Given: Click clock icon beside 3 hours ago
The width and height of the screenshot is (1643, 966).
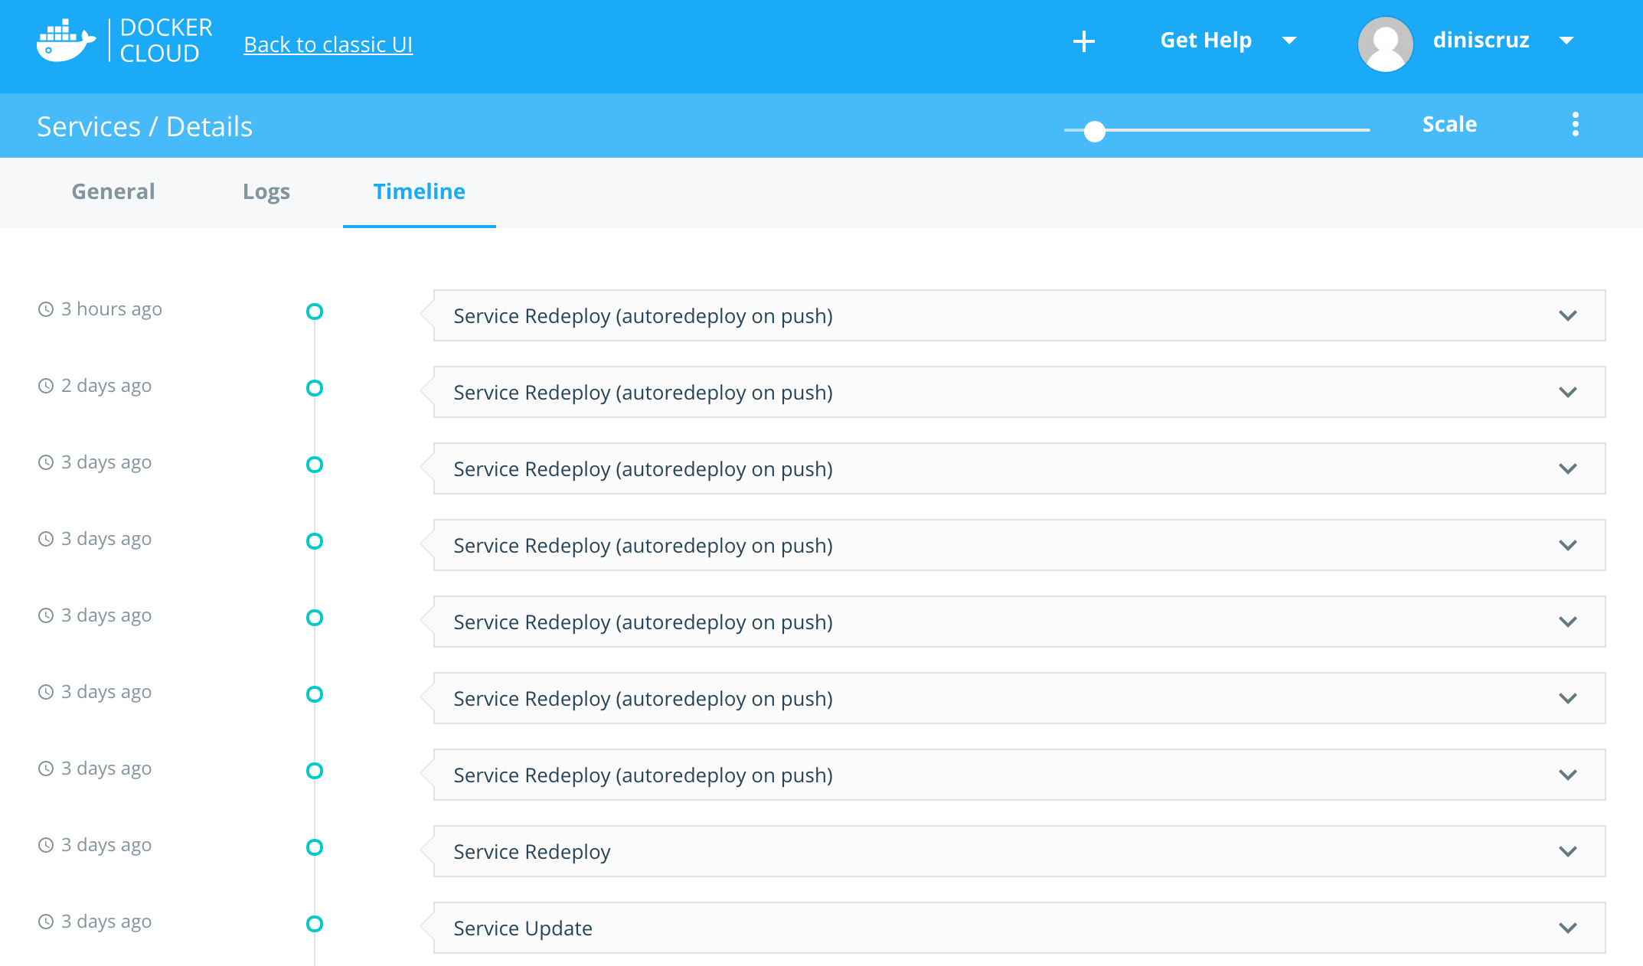Looking at the screenshot, I should click(x=46, y=309).
